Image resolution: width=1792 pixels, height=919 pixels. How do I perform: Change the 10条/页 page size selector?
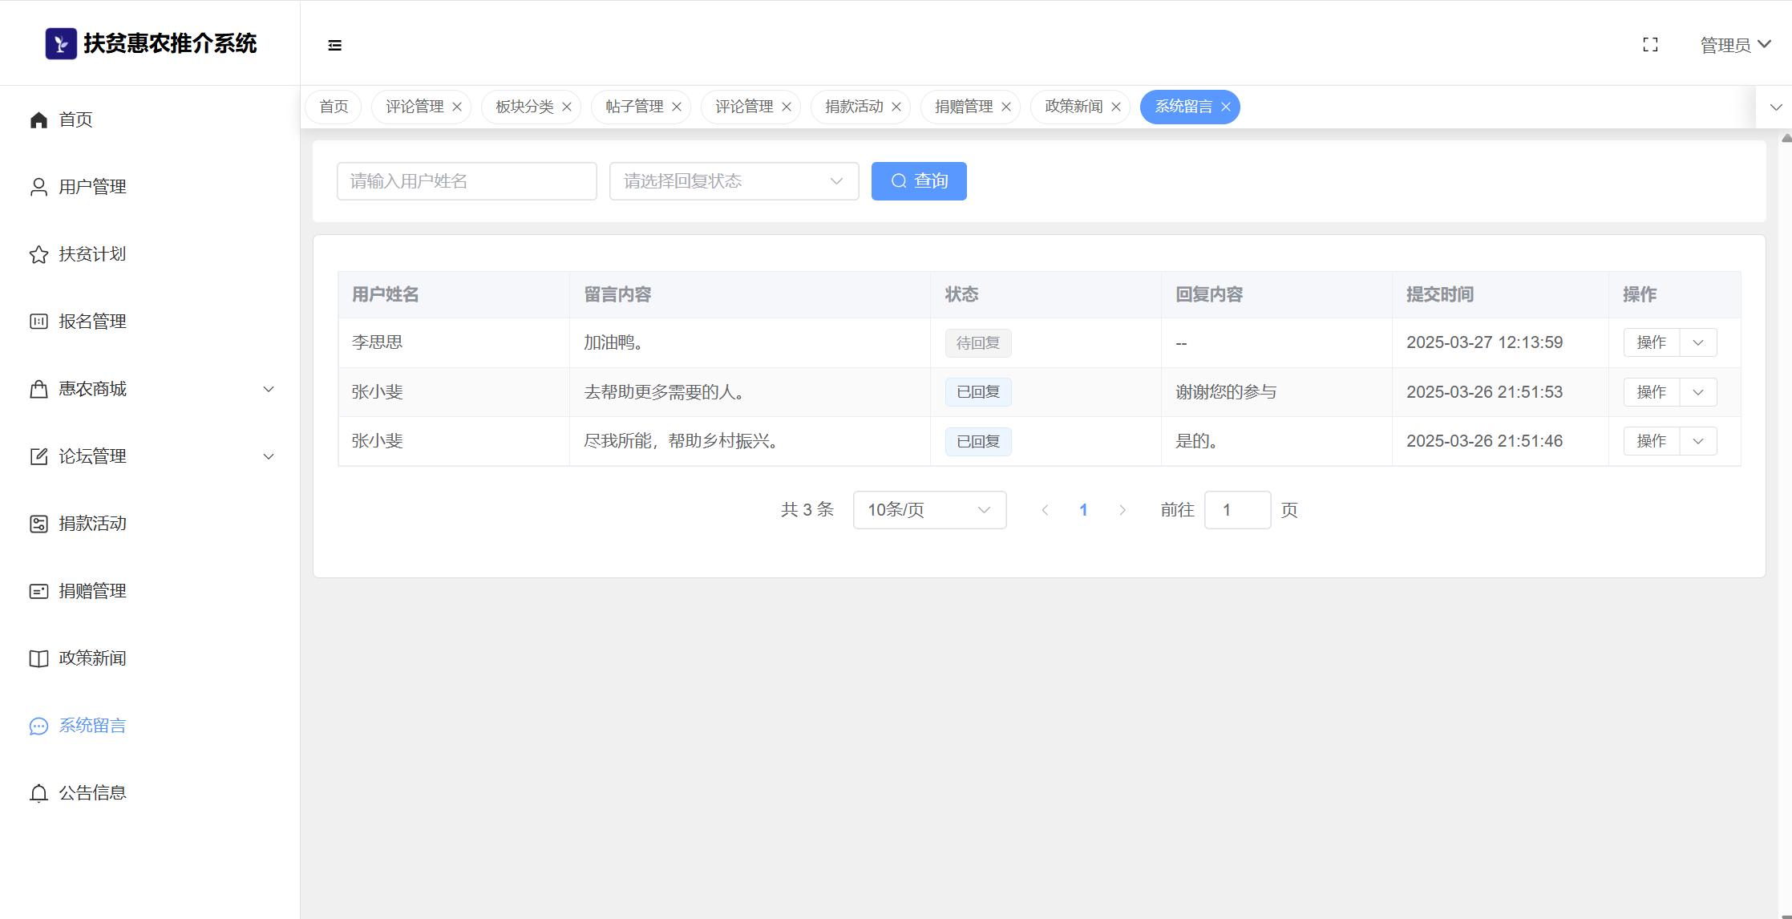(929, 510)
